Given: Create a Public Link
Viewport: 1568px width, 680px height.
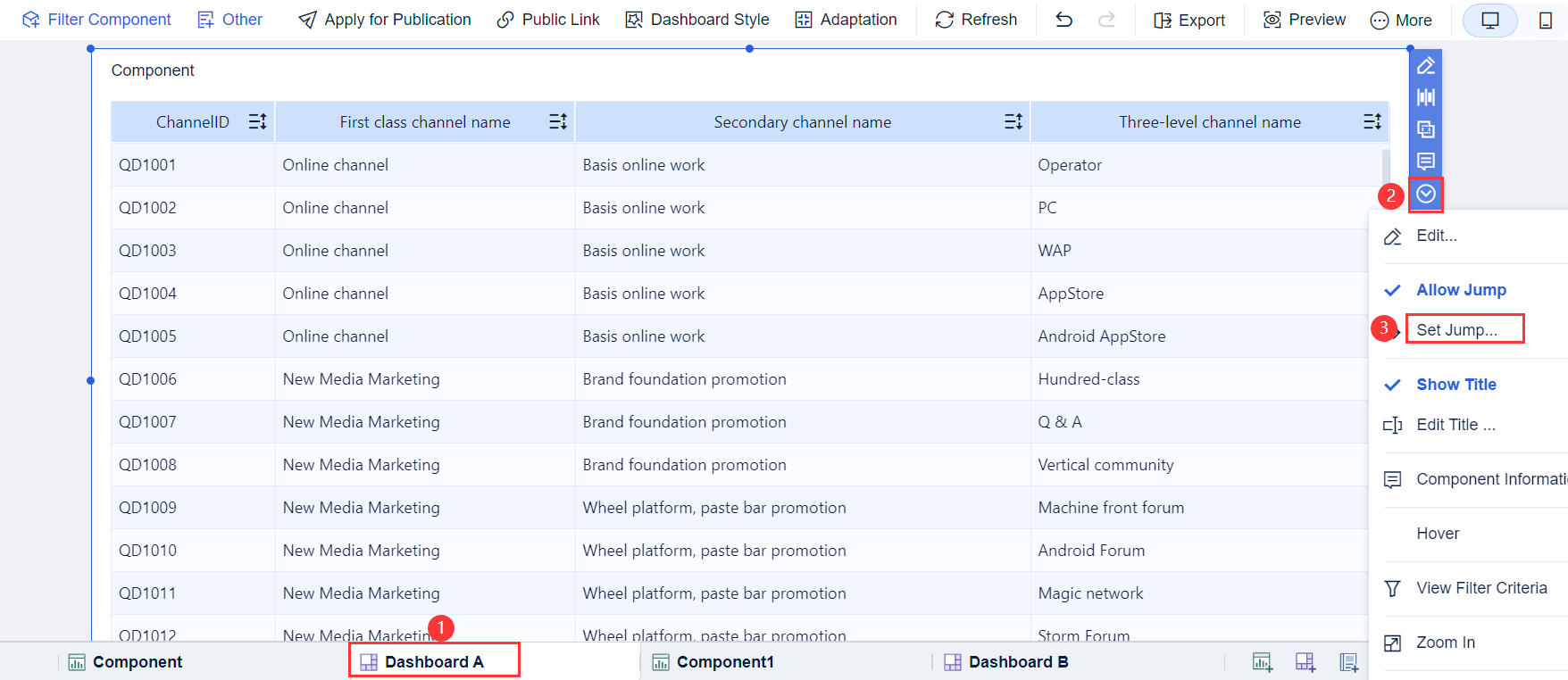Looking at the screenshot, I should coord(548,20).
